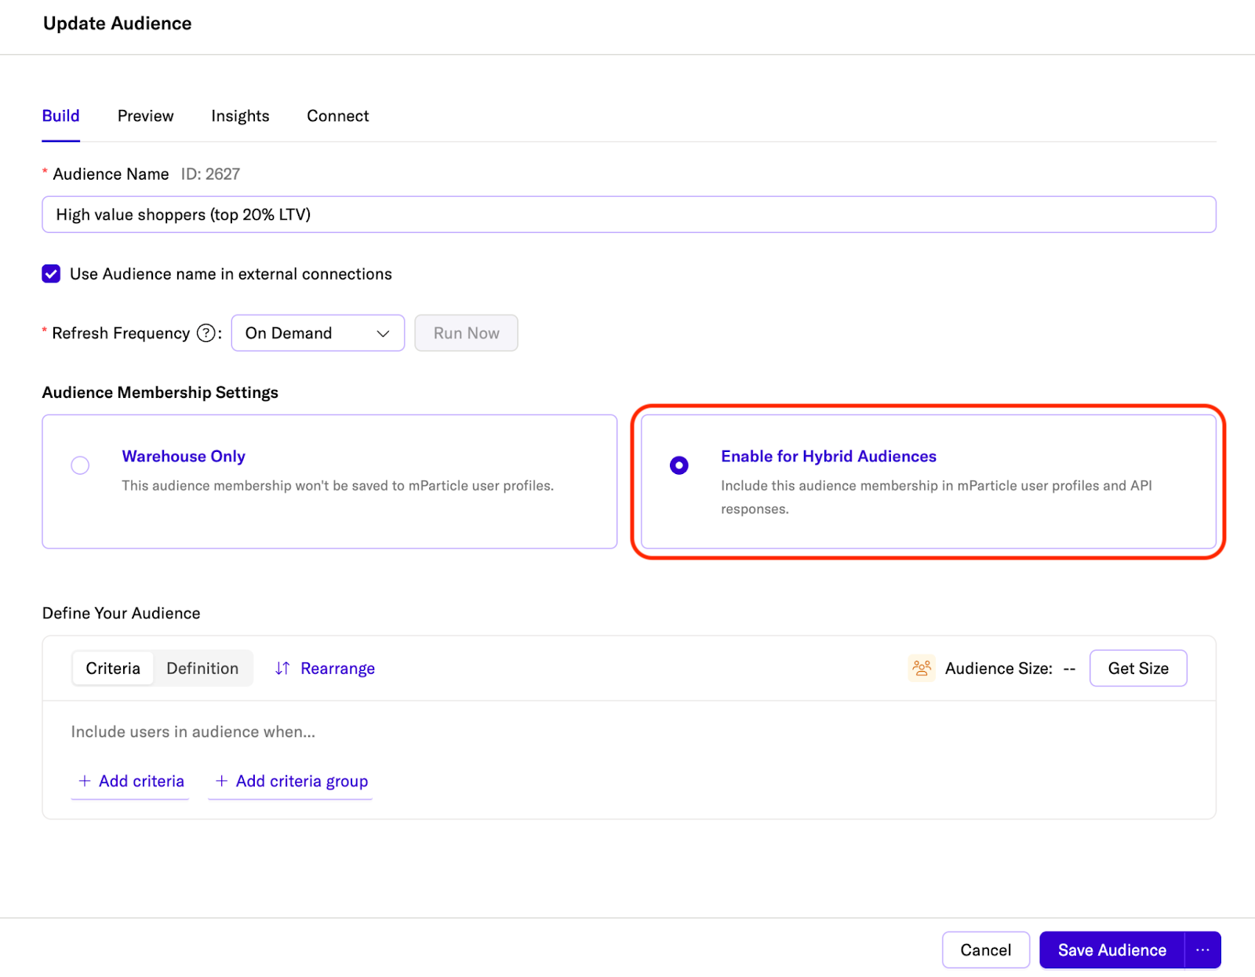Switch to the Preview tab
Screen dimensions: 1255x977
click(145, 115)
